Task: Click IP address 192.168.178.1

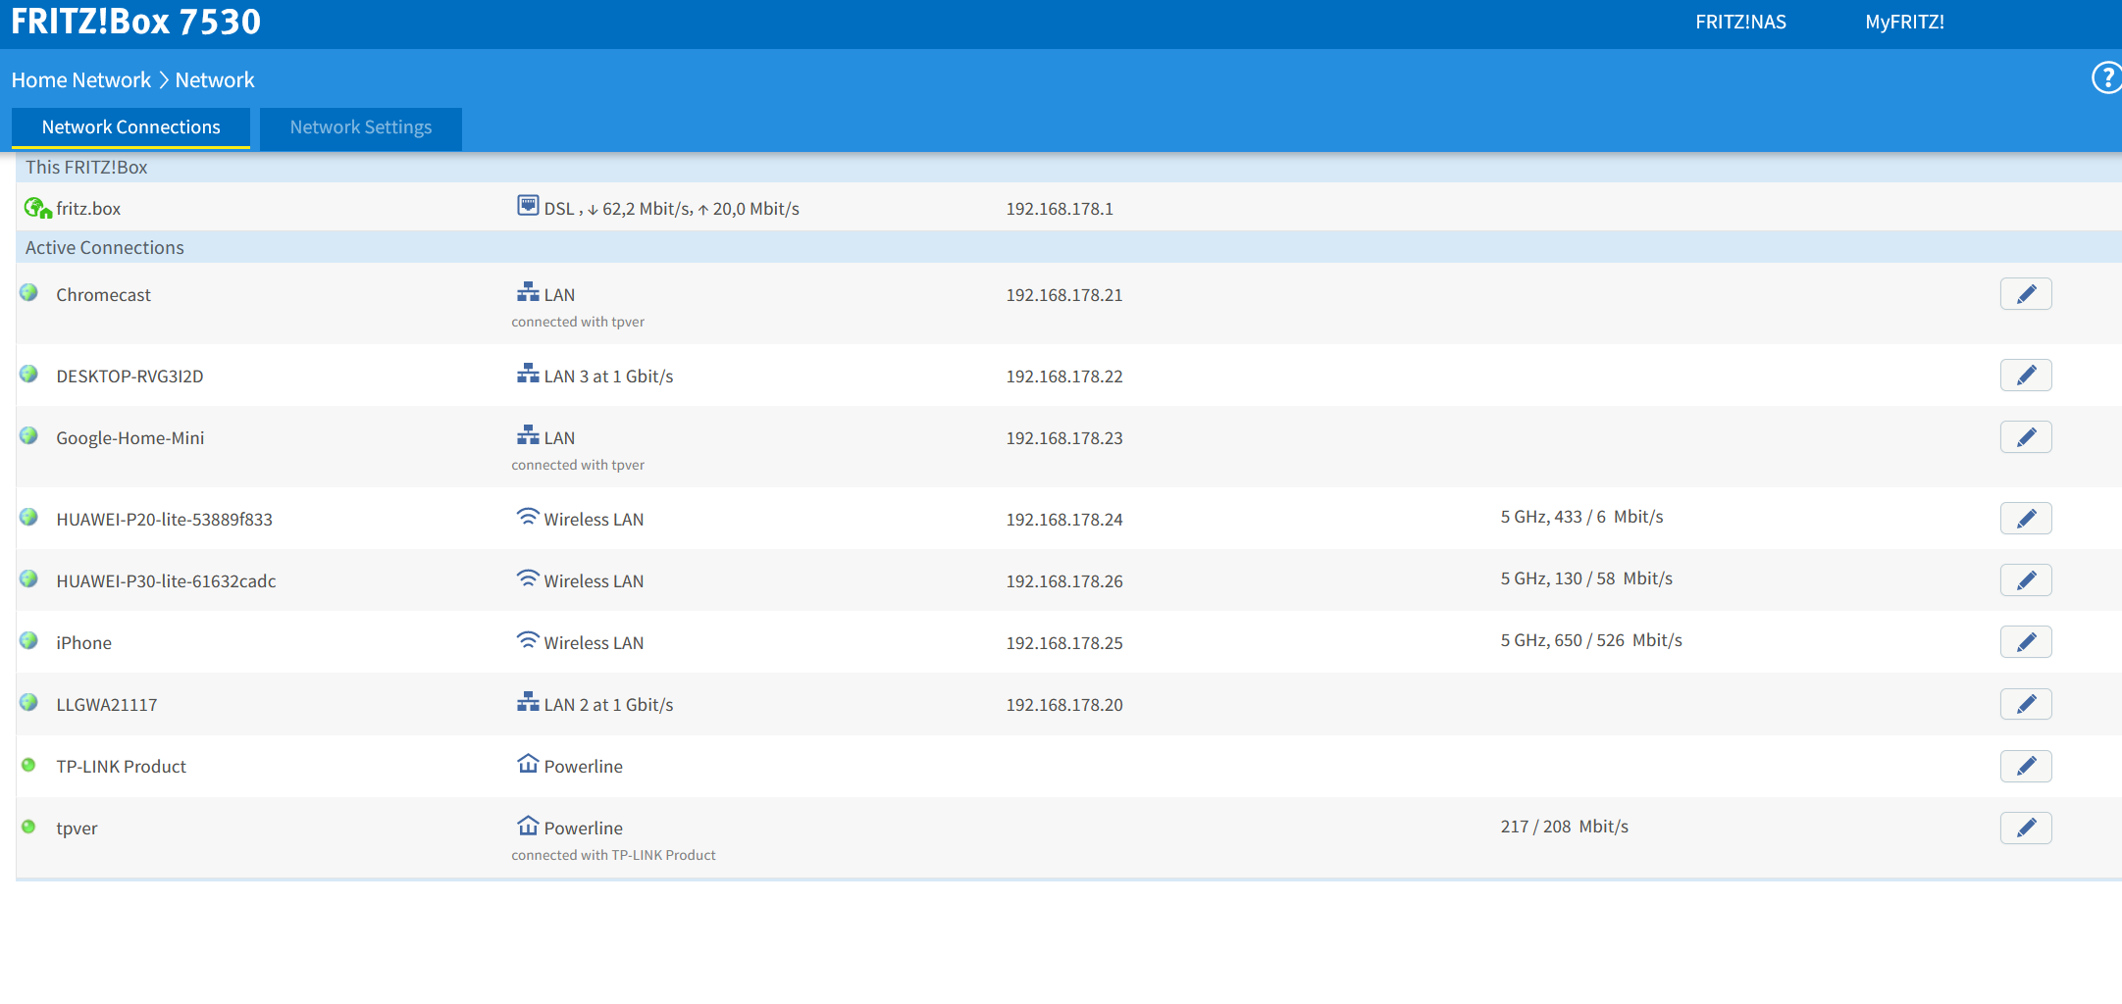Action: (x=1060, y=209)
